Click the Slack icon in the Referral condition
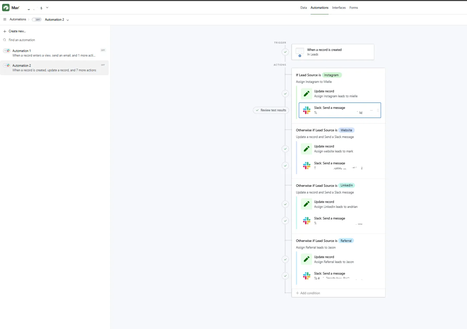The image size is (467, 329). 306,276
